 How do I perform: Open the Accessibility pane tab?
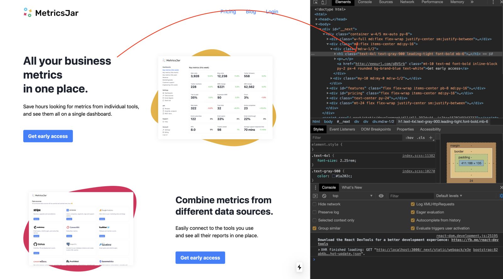430,129
